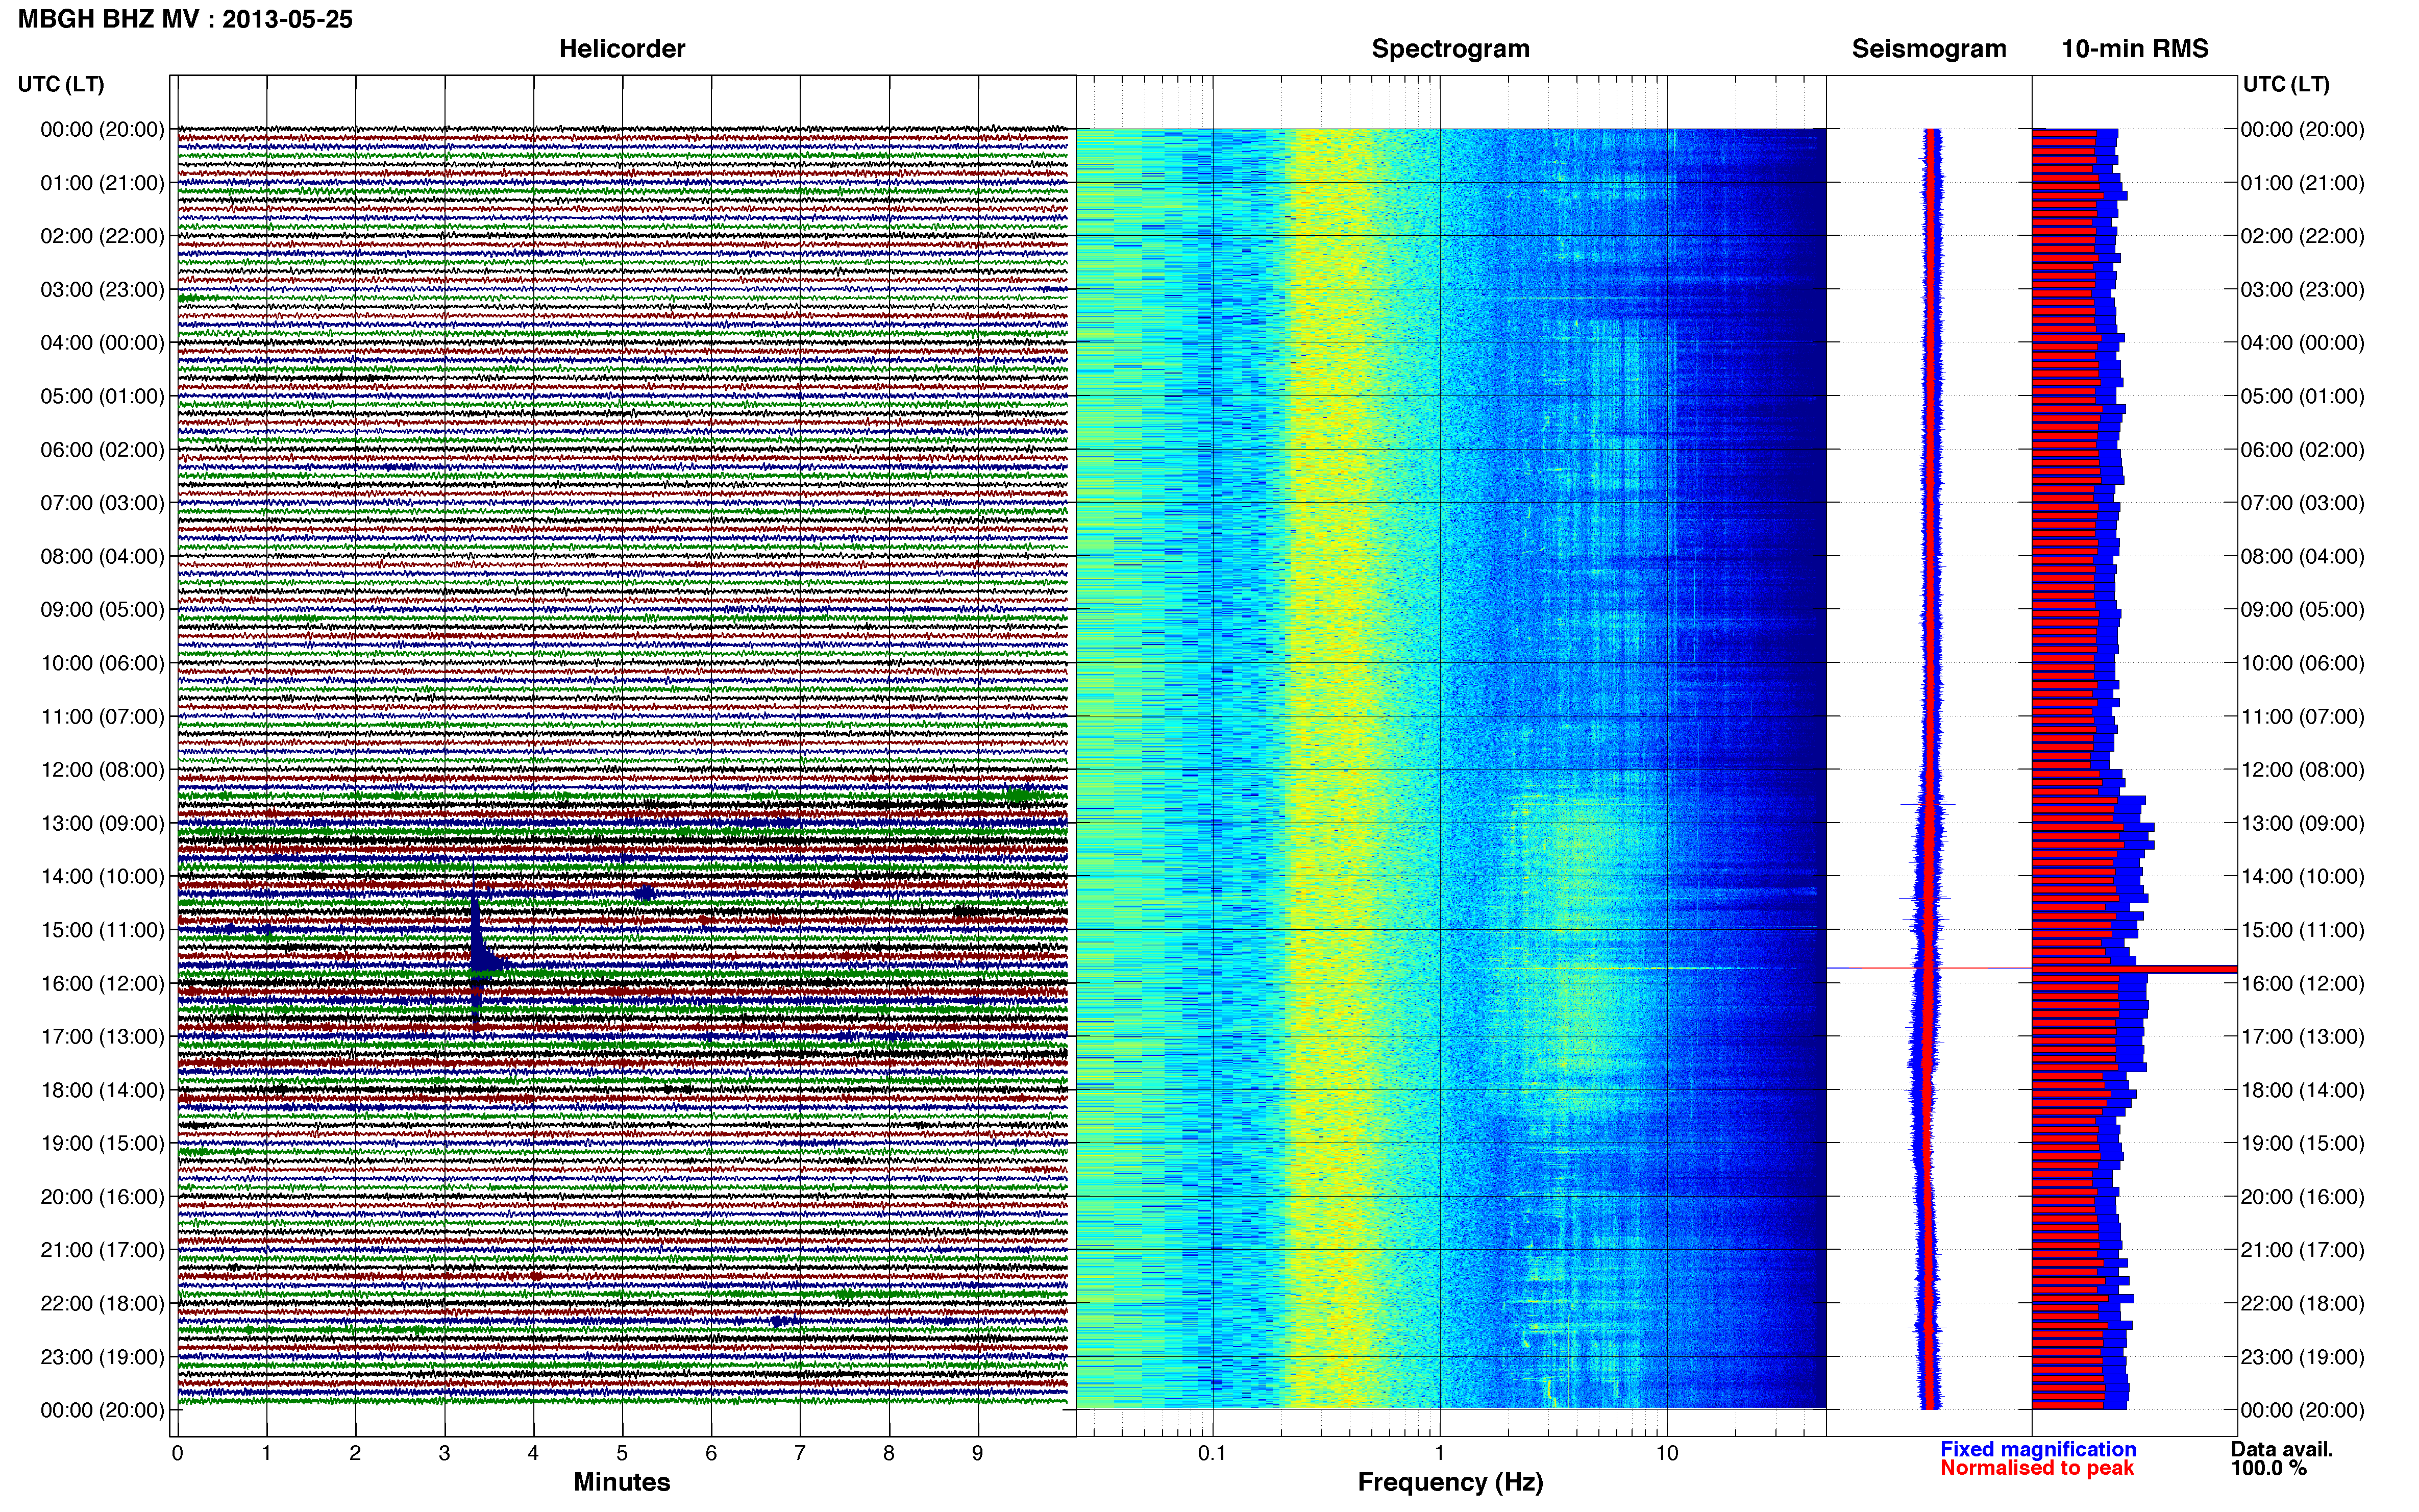Click the '10' frequency tick label

pos(1667,1453)
